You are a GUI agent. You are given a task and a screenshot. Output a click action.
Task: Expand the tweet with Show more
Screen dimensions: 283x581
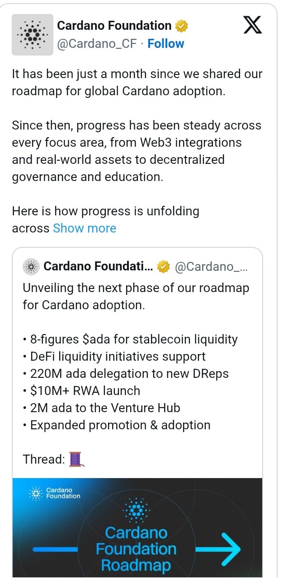coord(84,228)
